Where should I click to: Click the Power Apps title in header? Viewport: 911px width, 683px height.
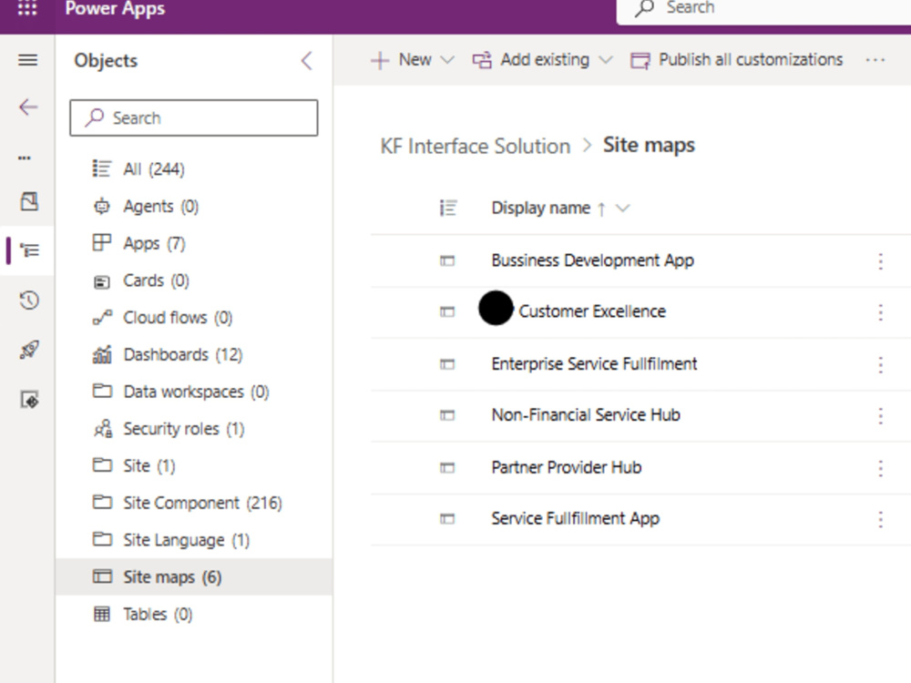pos(115,9)
